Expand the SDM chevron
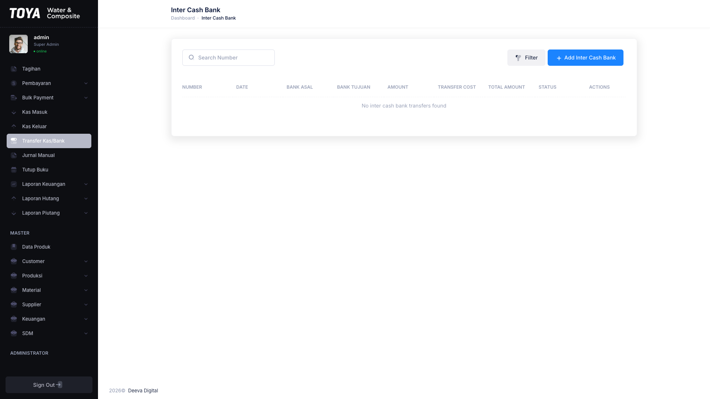Image resolution: width=710 pixels, height=399 pixels. [x=86, y=334]
